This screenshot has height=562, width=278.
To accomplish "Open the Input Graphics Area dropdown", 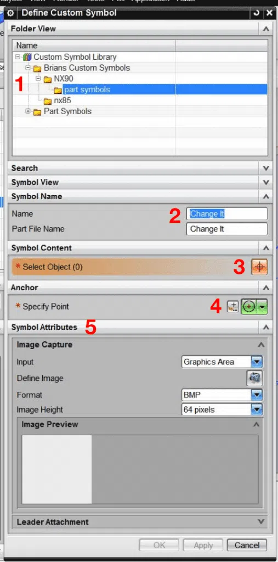I will [x=257, y=362].
